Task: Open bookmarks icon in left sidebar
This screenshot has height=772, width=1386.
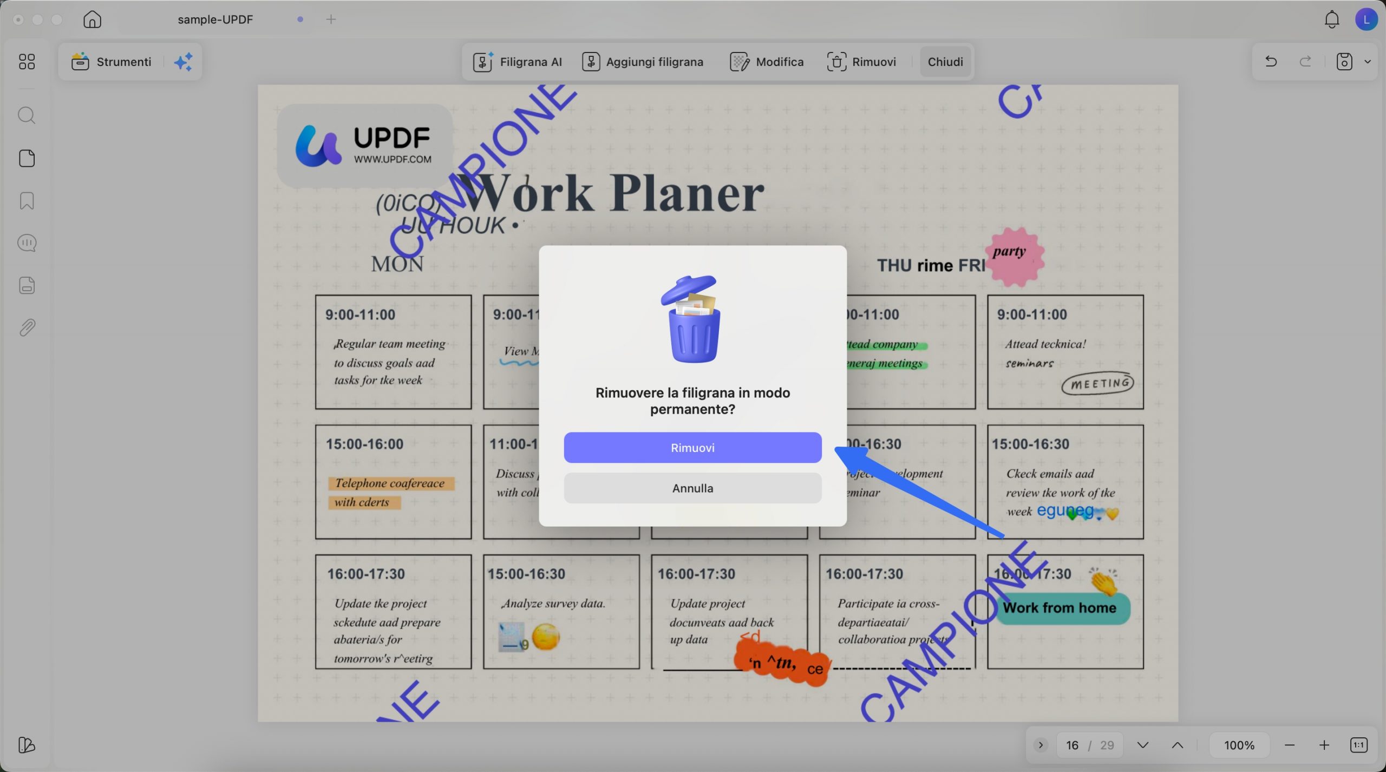Action: [x=27, y=201]
